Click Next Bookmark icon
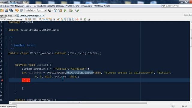The height and width of the screenshot is (108, 192). tap(62, 19)
